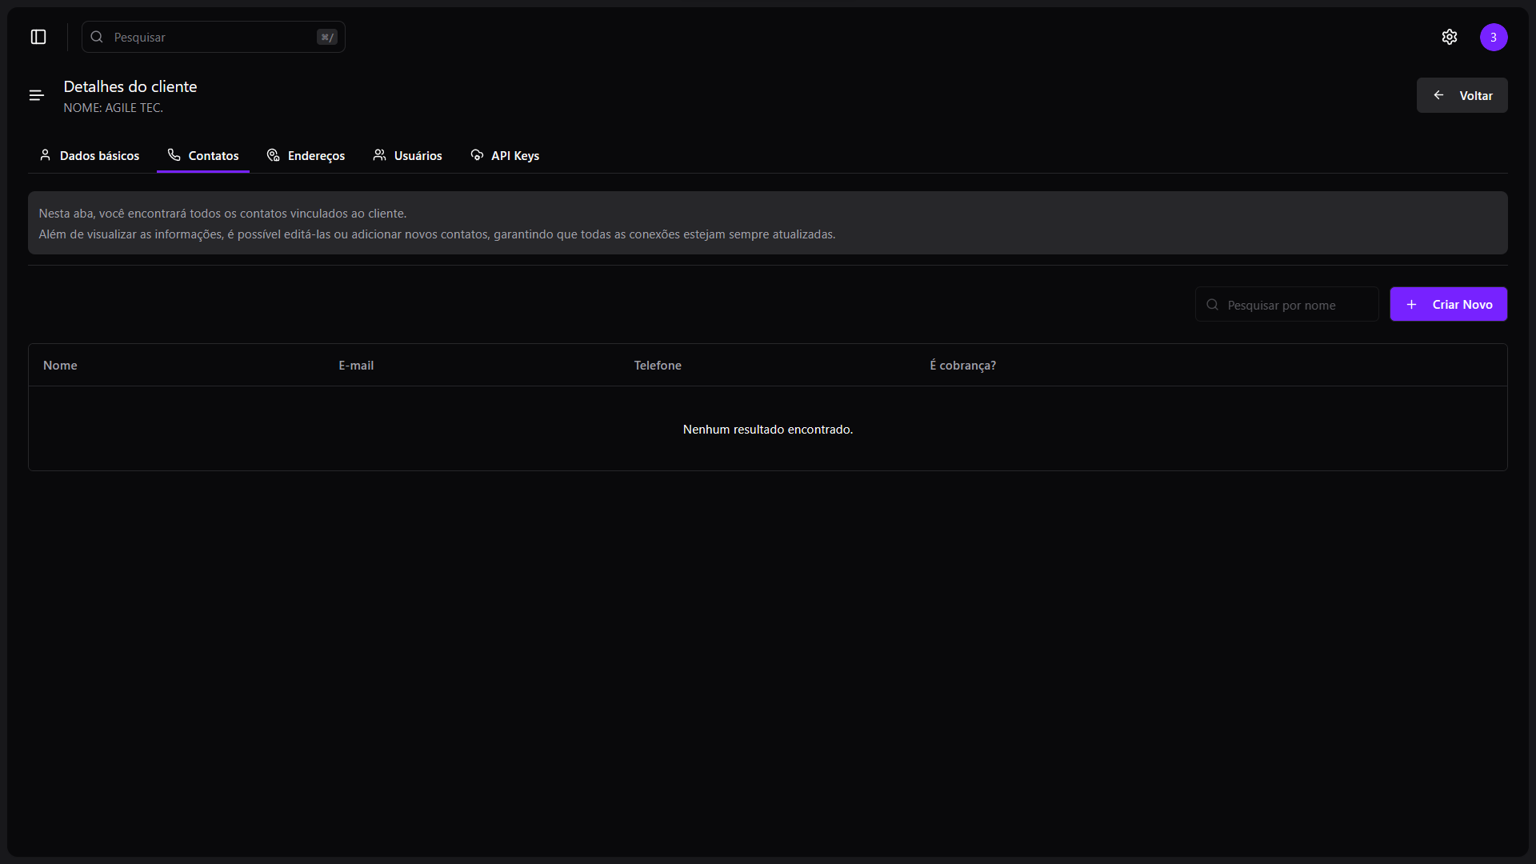Click the É cobrança? column header

tap(962, 366)
